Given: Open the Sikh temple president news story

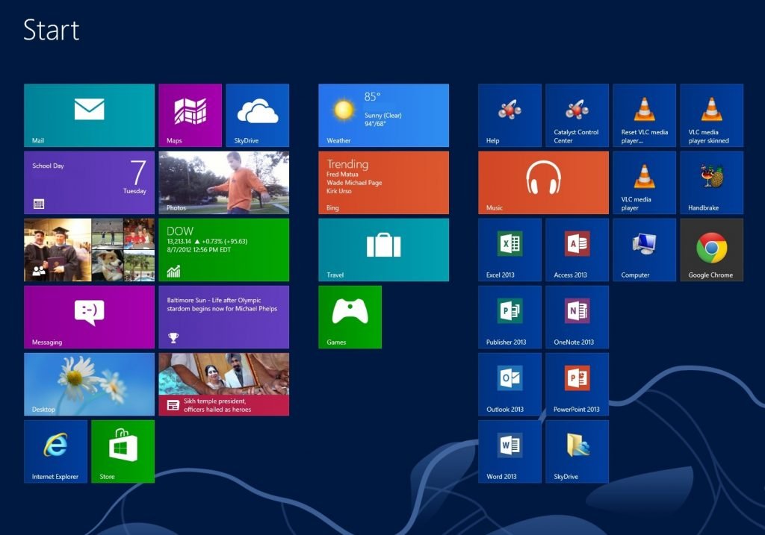Looking at the screenshot, I should (223, 384).
